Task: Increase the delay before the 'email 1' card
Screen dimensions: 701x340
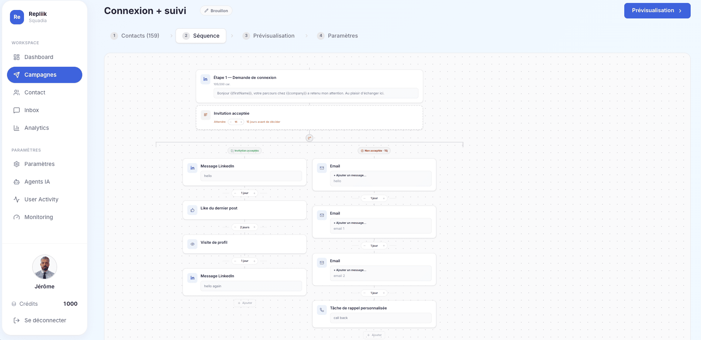Action: 384,198
